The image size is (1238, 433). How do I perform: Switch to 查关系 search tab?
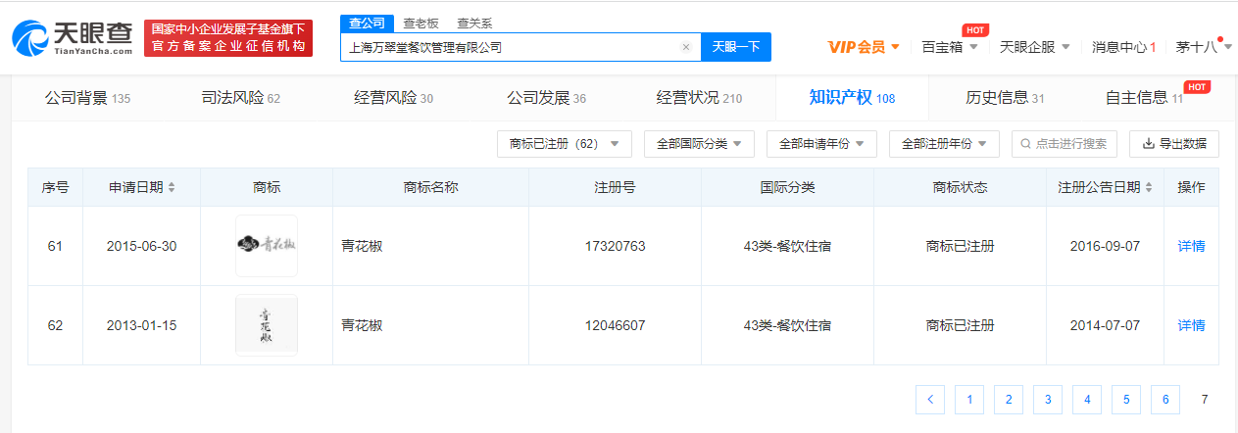(474, 23)
